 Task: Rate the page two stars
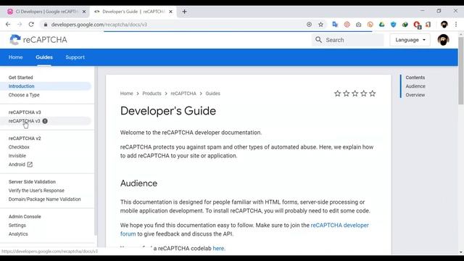click(347, 94)
